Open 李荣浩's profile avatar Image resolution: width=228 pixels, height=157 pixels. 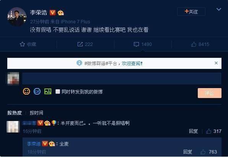click(17, 17)
